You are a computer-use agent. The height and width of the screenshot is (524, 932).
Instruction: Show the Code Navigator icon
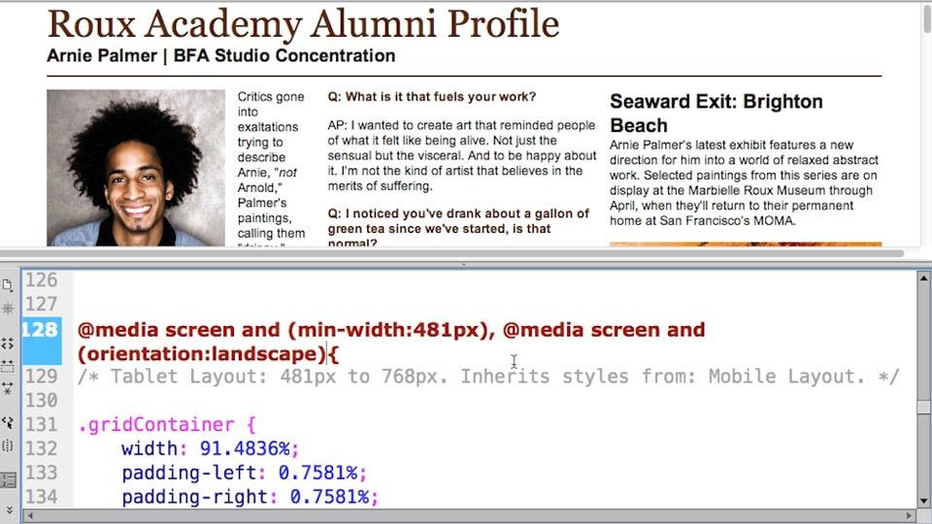tap(8, 309)
